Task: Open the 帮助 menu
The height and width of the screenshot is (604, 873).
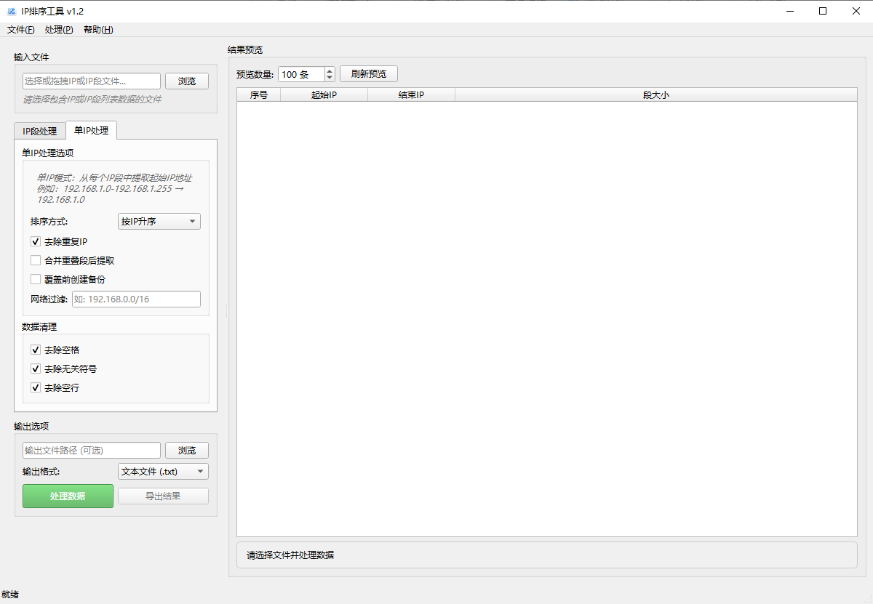Action: (x=98, y=30)
